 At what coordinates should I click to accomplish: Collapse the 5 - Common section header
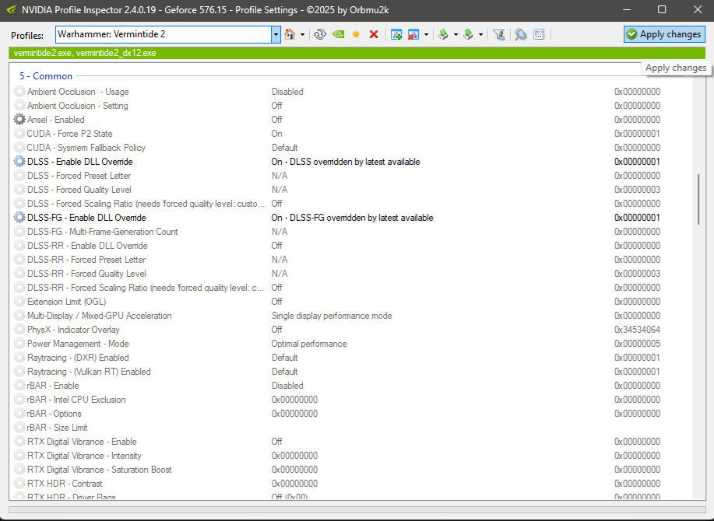(46, 76)
